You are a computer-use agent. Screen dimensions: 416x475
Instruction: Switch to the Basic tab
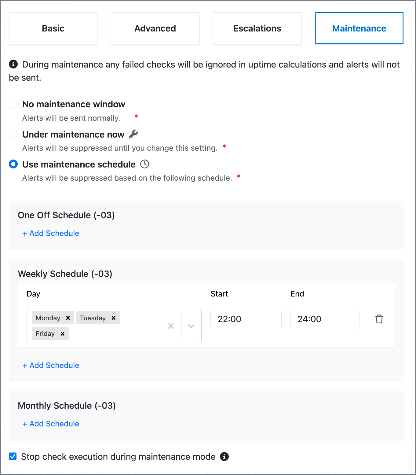53,28
